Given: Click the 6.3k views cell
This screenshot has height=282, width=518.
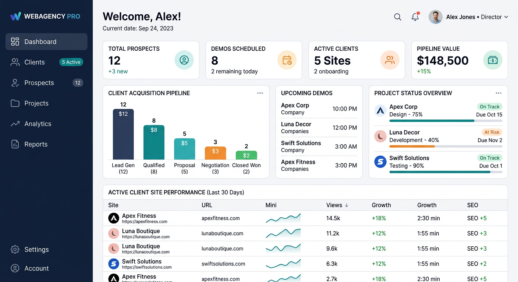Looking at the screenshot, I should coord(332,264).
